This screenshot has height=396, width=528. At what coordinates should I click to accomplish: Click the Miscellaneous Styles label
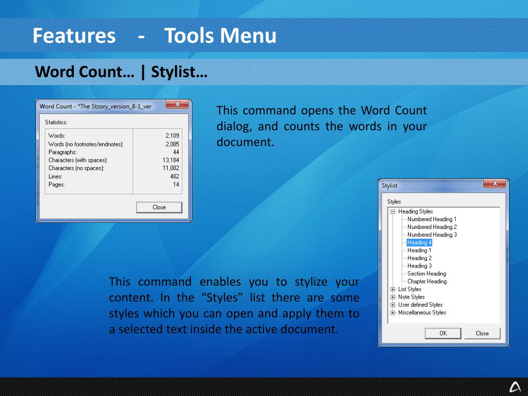[x=422, y=312]
